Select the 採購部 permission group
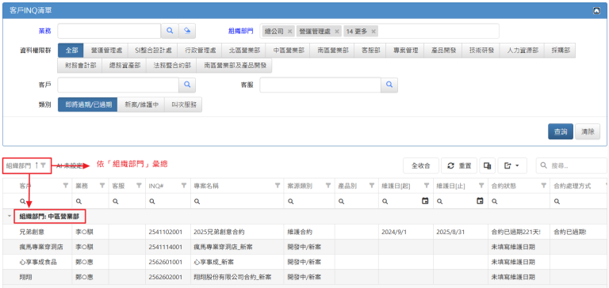609x288 pixels. 560,51
